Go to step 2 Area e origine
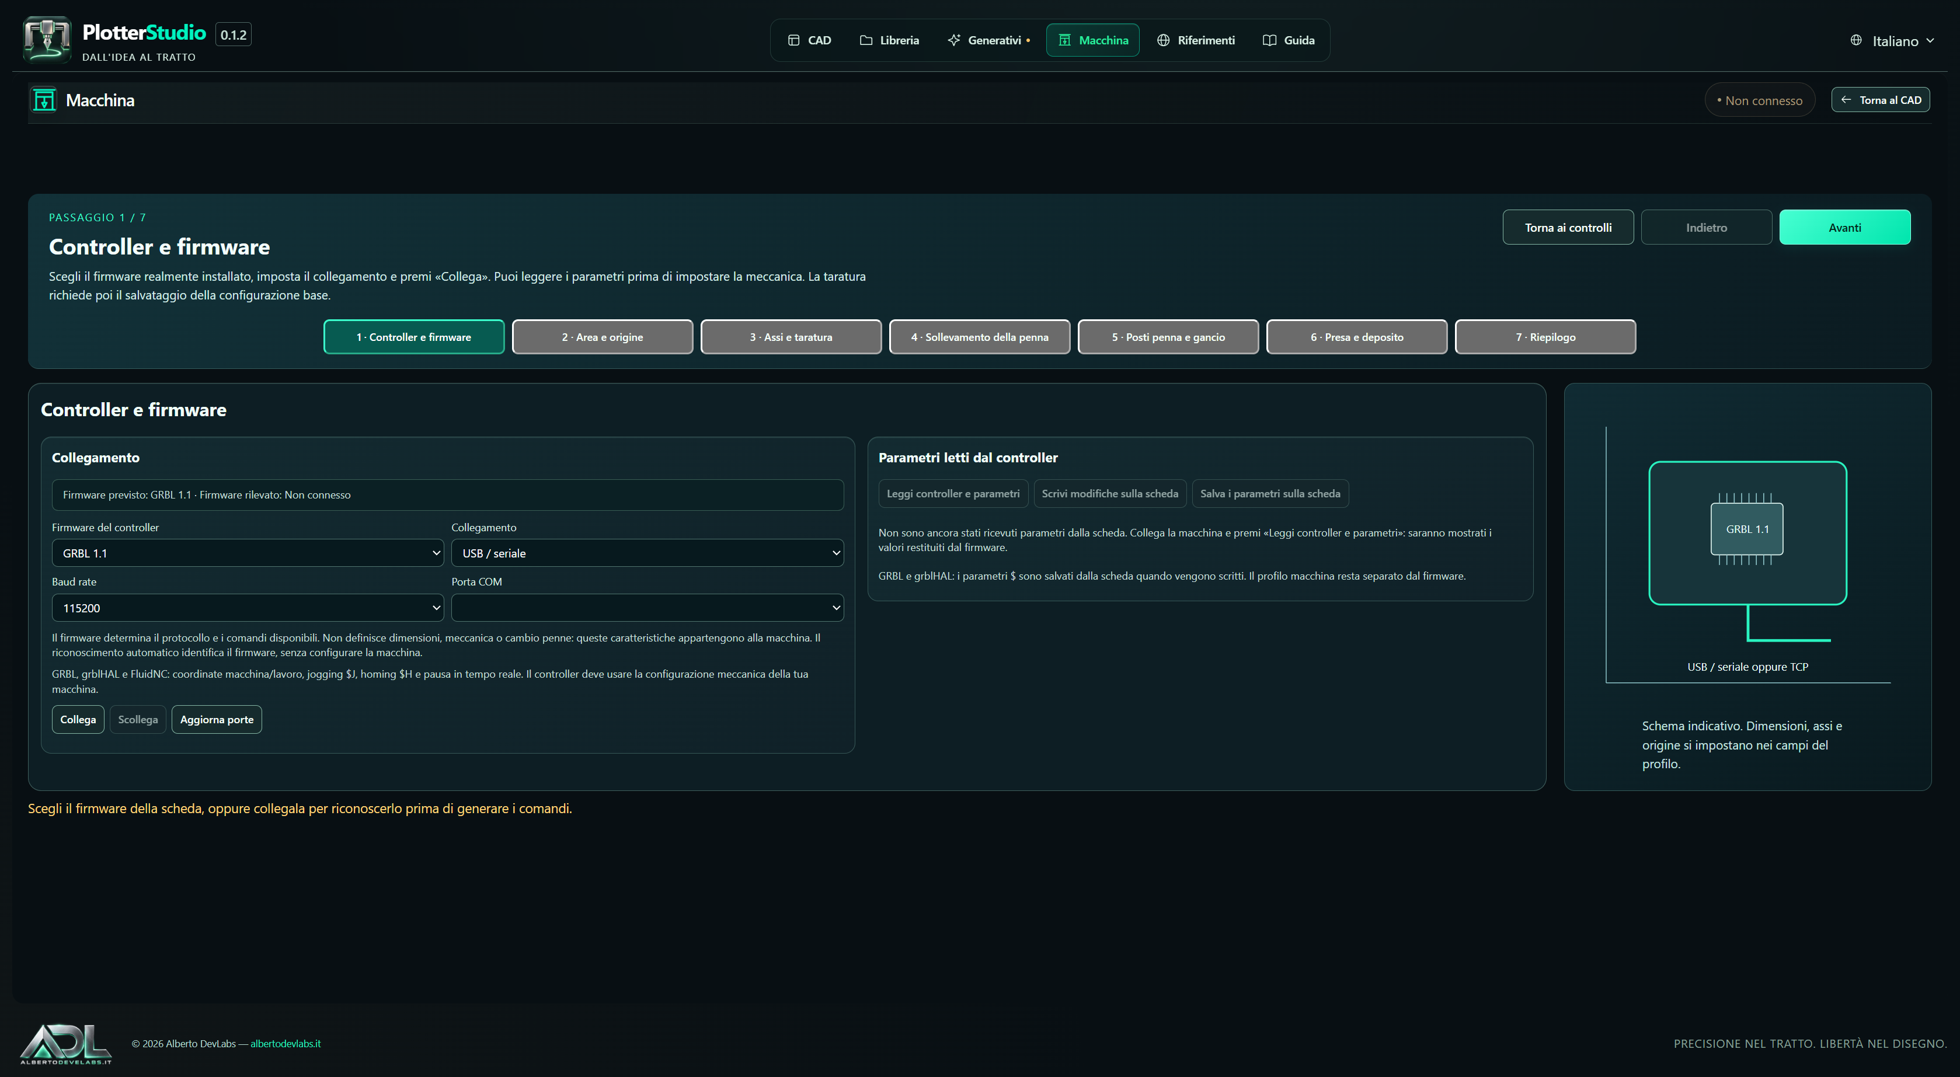The height and width of the screenshot is (1077, 1960). click(x=603, y=337)
